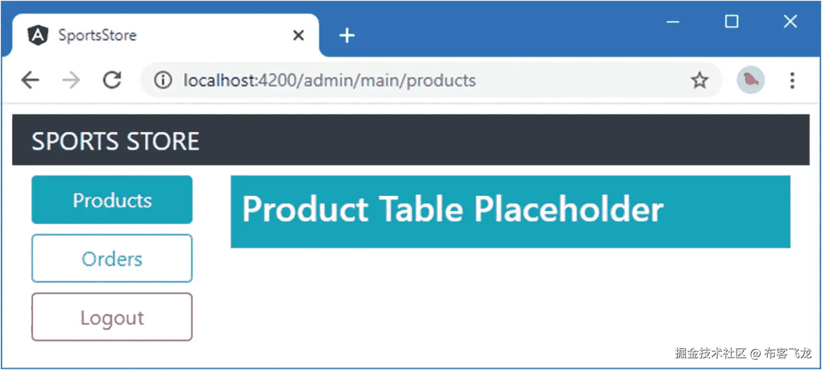The width and height of the screenshot is (822, 370).
Task: Minimize the browser window
Action: (673, 22)
